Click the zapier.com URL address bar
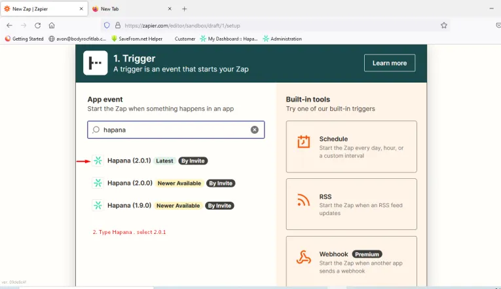 275,25
